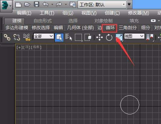Open the 组(G) menu
This screenshot has height=124, width=161.
pyautogui.click(x=68, y=13)
